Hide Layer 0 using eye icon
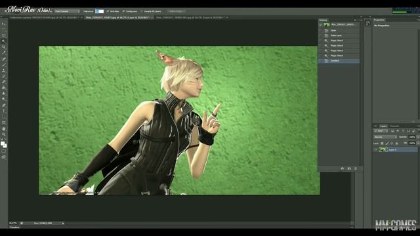 coord(375,149)
